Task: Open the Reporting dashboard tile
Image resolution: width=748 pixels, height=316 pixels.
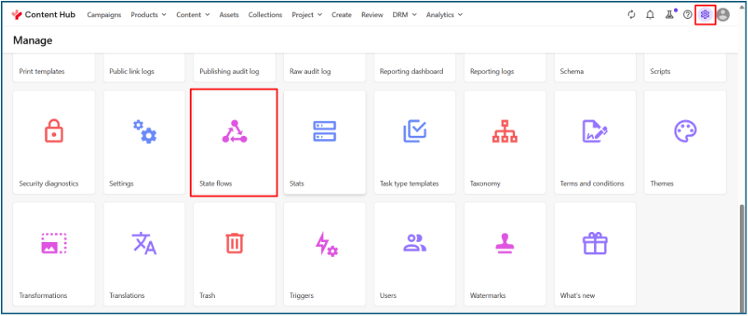Action: (415, 68)
